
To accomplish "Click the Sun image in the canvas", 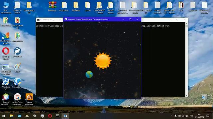I will [103, 61].
